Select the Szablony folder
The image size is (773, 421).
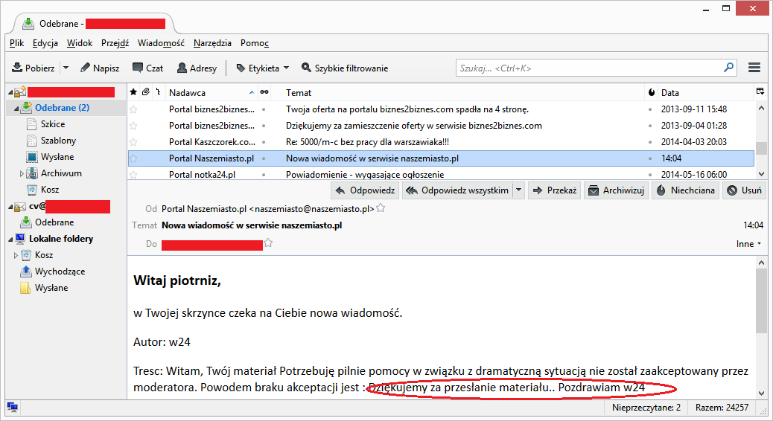tap(58, 141)
